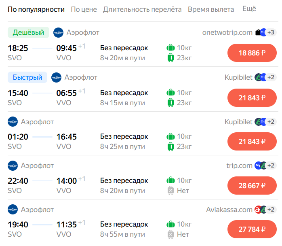
Task: Buy the ticket for 18 886 ₽
Action: pos(252,53)
